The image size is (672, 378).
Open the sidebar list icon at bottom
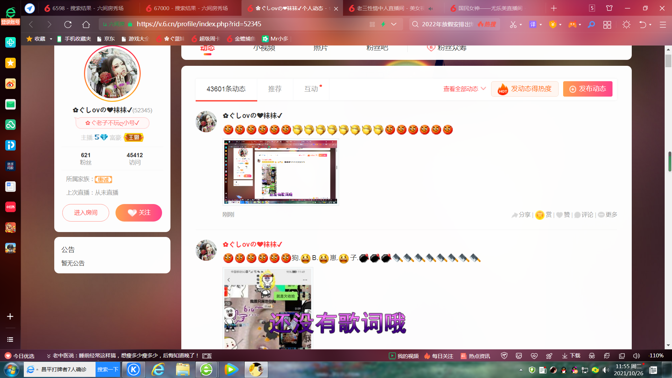[x=10, y=339]
